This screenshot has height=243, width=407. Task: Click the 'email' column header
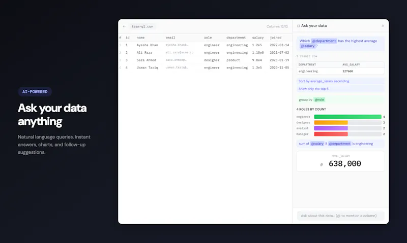click(170, 38)
